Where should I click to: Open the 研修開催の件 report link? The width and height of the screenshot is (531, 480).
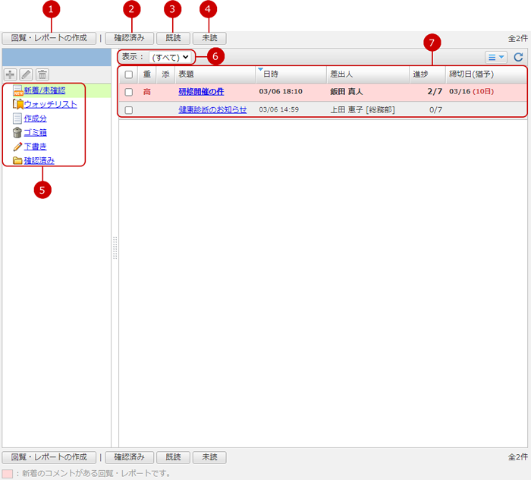pyautogui.click(x=201, y=92)
